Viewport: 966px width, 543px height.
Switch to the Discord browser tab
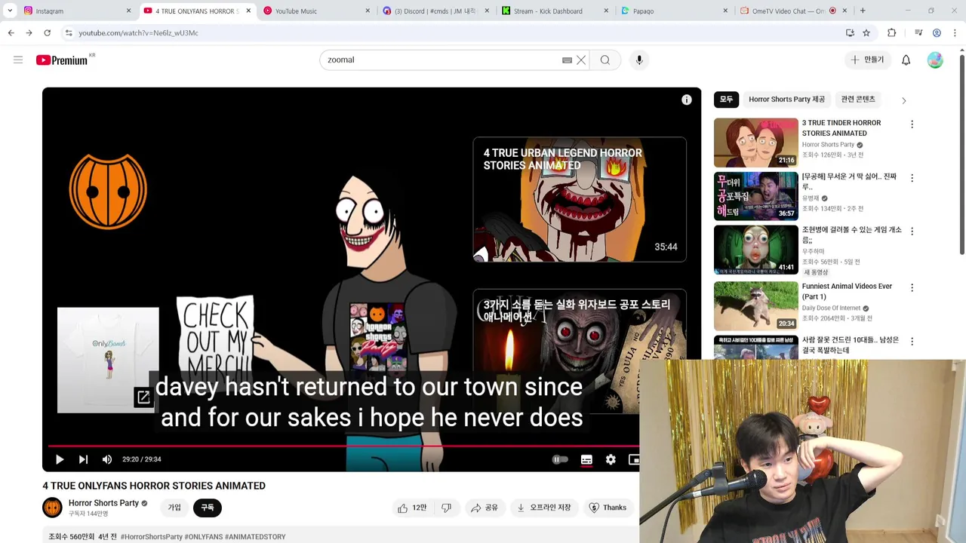click(x=436, y=11)
